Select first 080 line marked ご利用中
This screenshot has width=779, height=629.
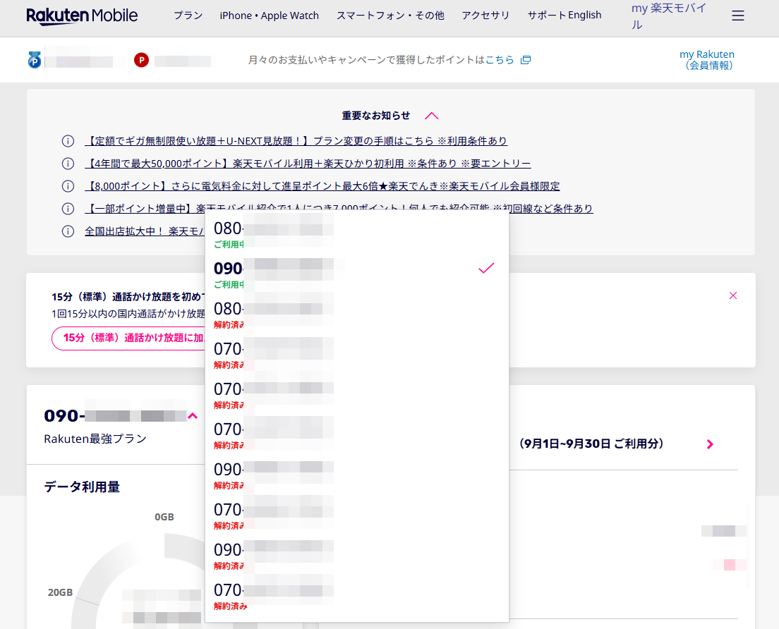(357, 234)
